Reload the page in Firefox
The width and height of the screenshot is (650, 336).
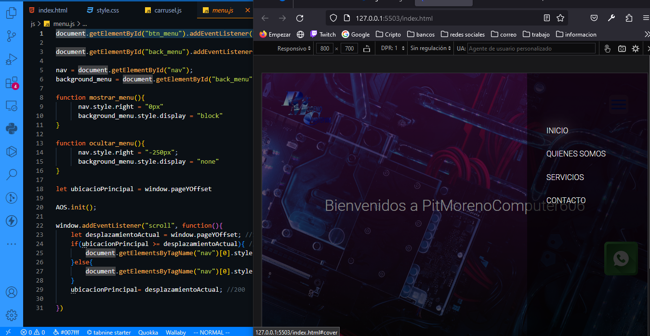click(x=300, y=18)
